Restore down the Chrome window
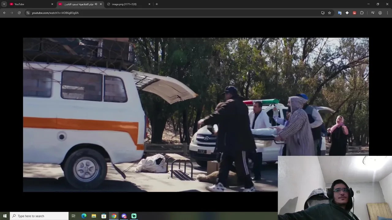 point(378,4)
